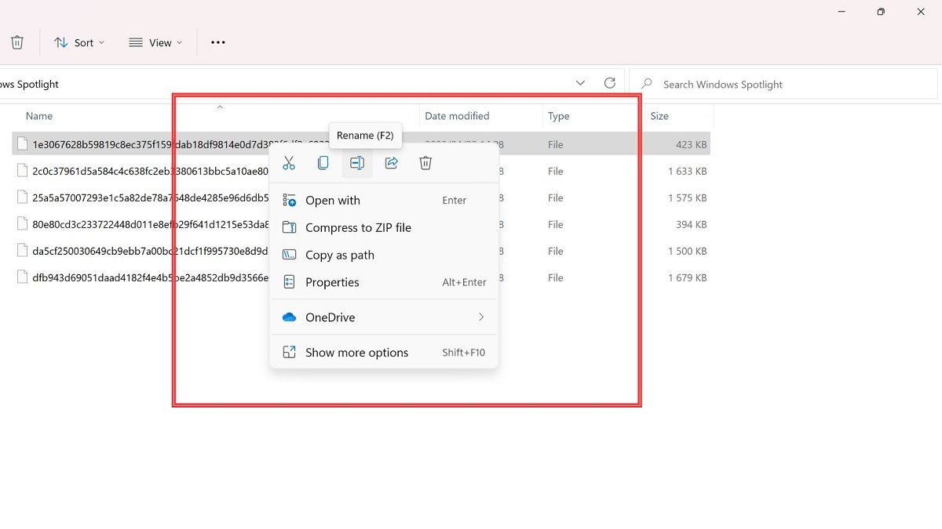Click the delete toolbar icon
Screen dimensions: 942x529
coord(16,42)
